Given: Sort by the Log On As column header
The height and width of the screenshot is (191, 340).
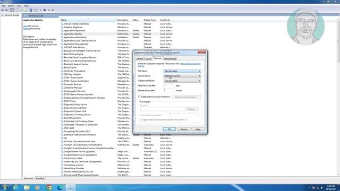Looking at the screenshot, I should (x=166, y=20).
